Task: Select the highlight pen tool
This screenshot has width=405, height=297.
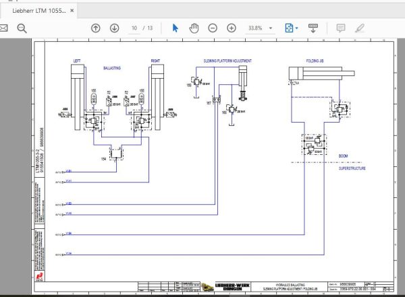Action: click(360, 28)
